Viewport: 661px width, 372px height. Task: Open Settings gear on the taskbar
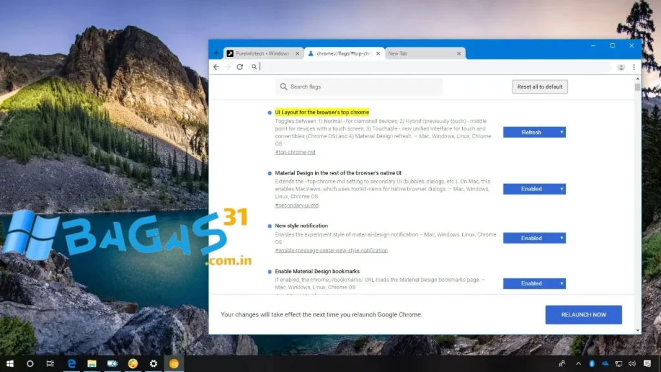(x=154, y=364)
